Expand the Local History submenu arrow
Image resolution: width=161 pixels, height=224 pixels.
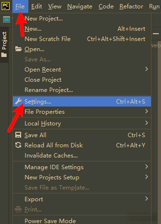147,123
